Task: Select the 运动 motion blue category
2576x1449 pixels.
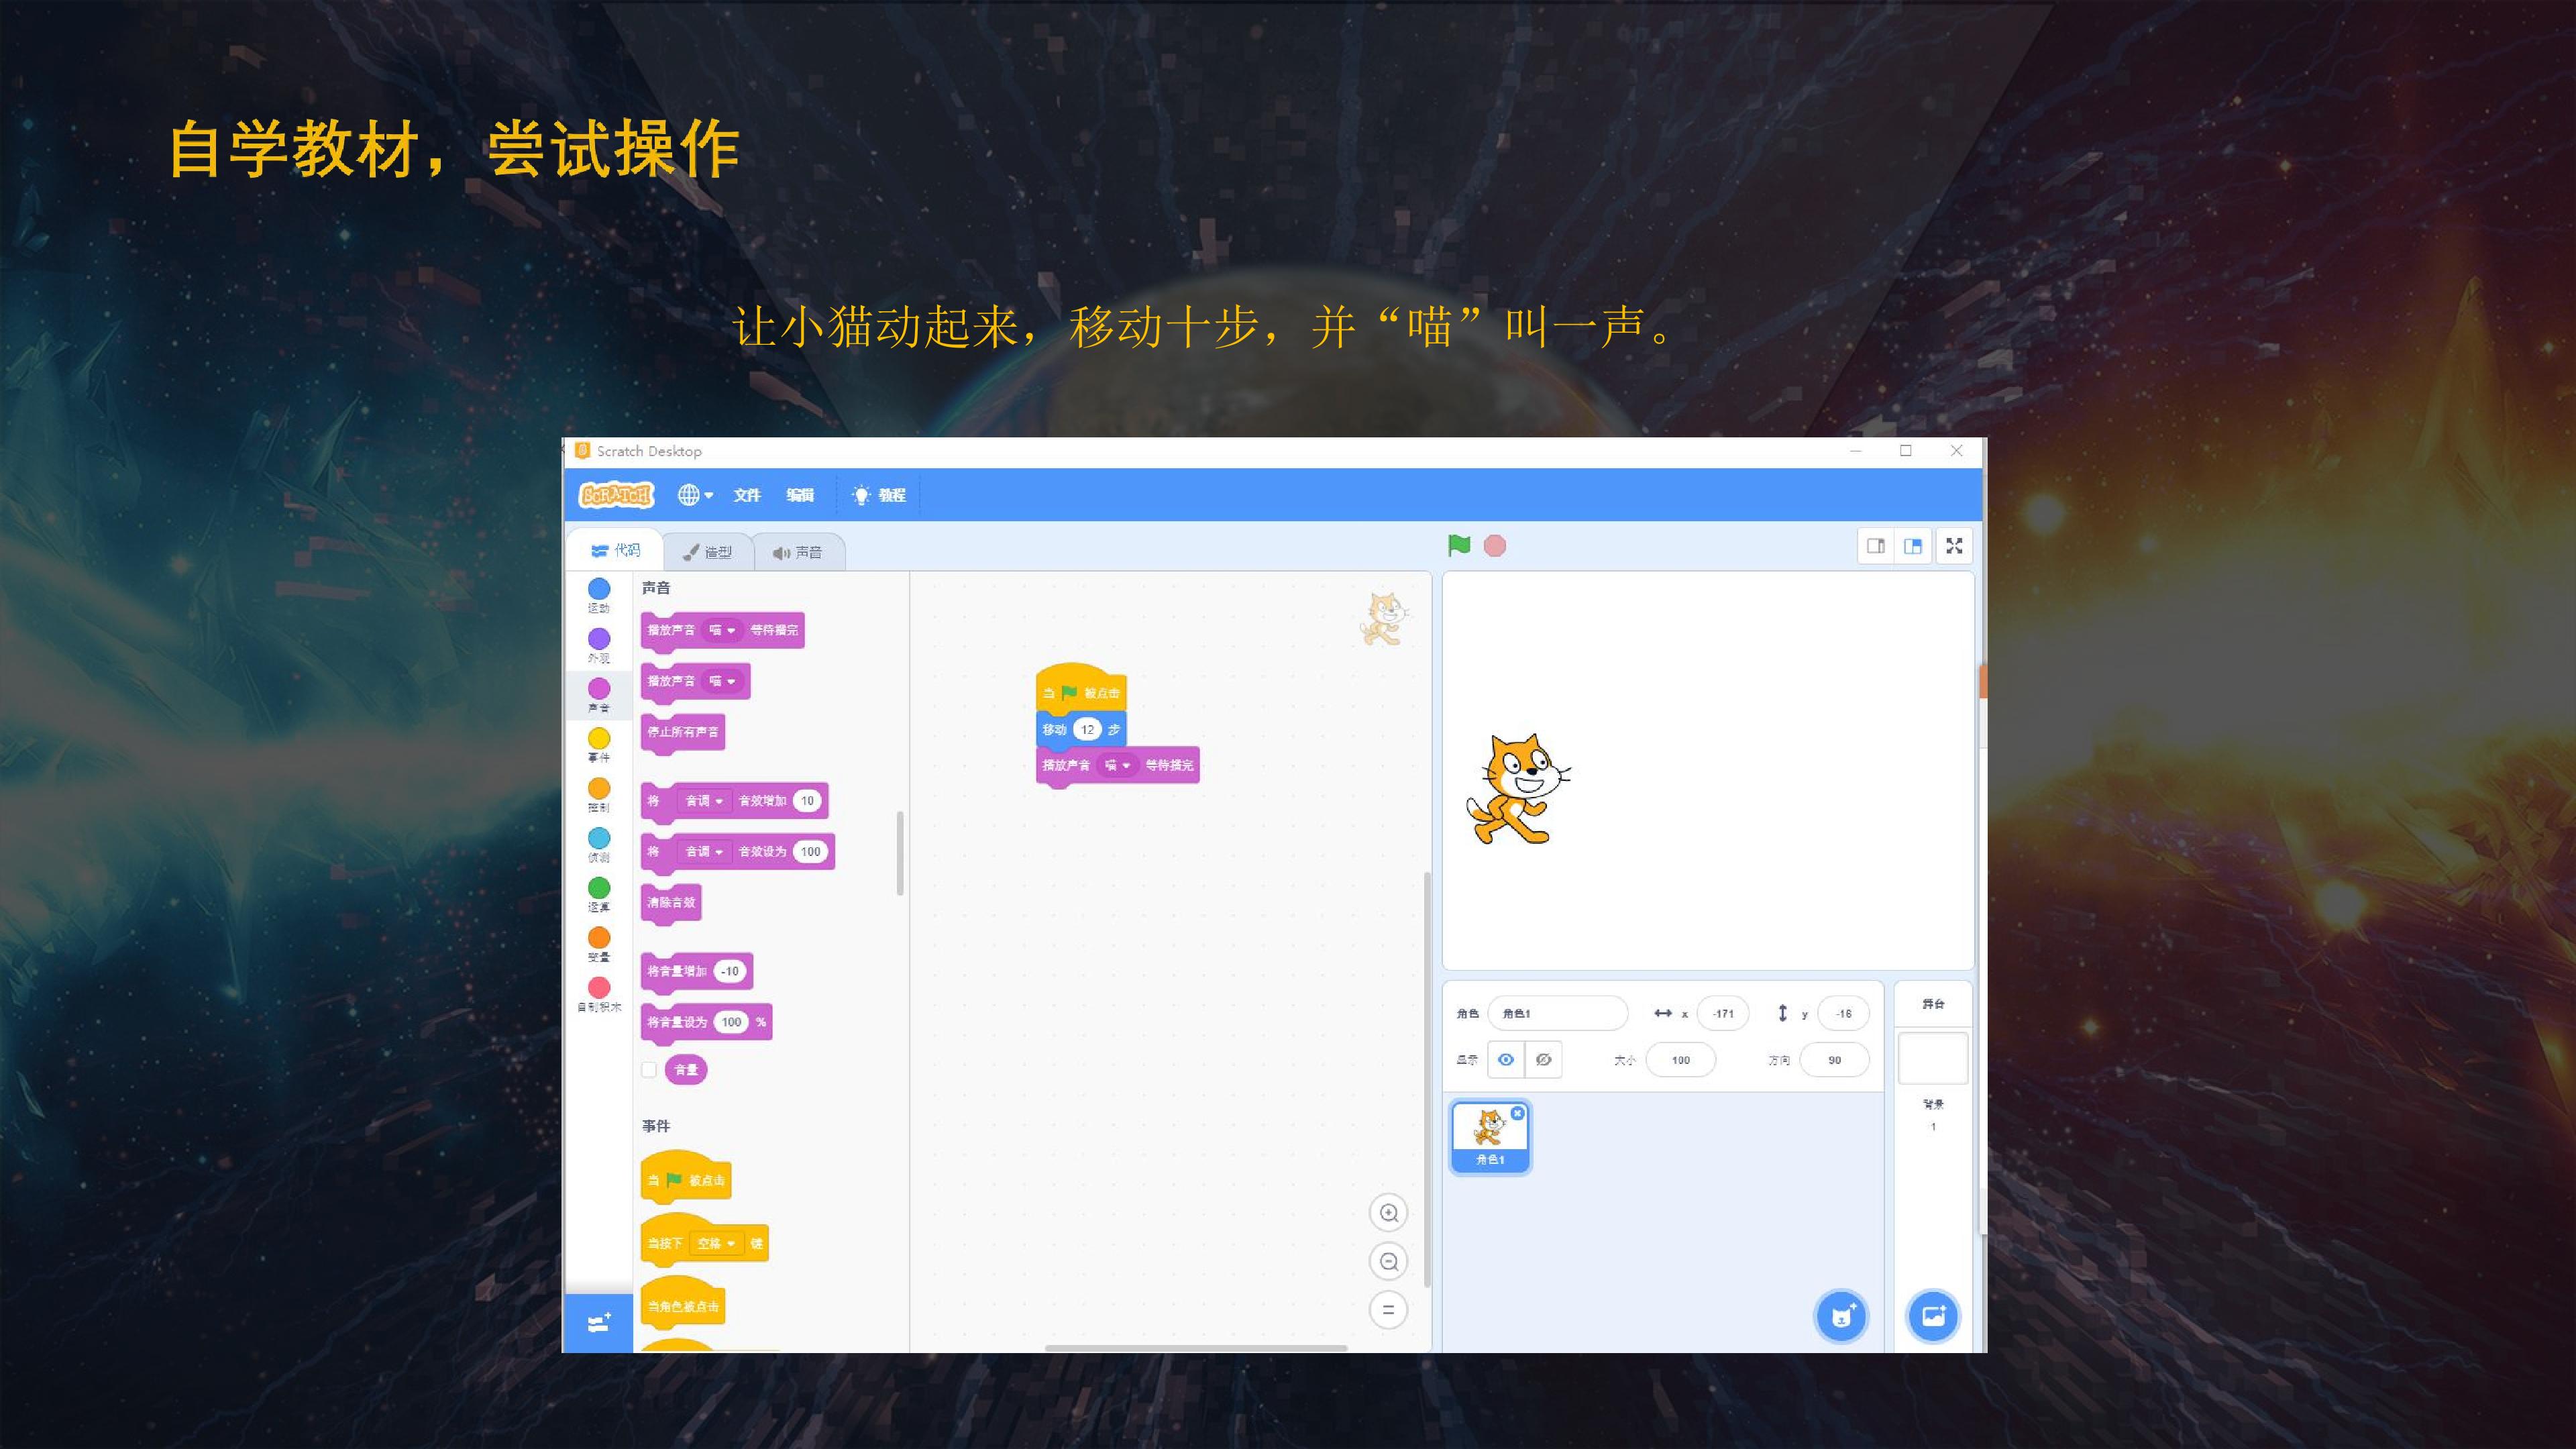Action: [x=599, y=595]
